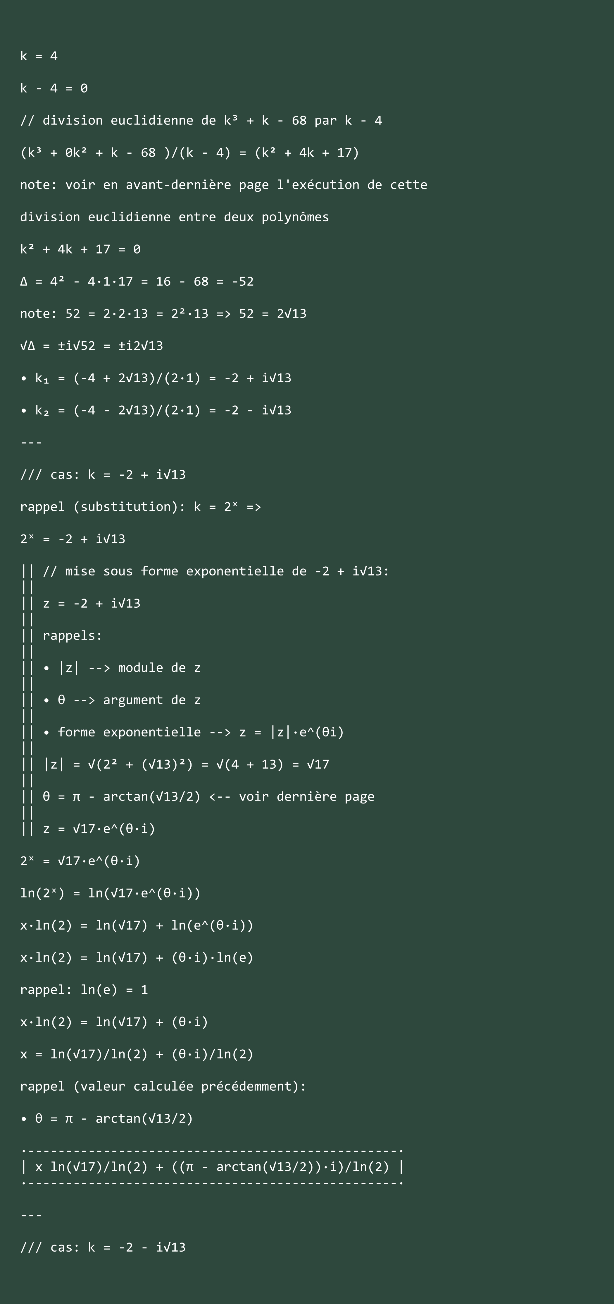Click the line '√Δ = ±i√52'
Image resolution: width=614 pixels, height=1304 pixels.
92,346
